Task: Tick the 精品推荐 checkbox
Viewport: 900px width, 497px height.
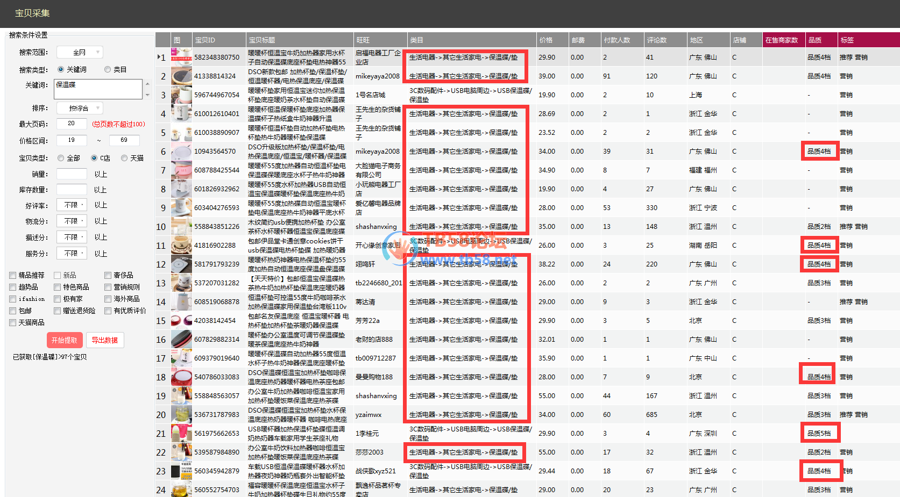Action: pyautogui.click(x=12, y=275)
